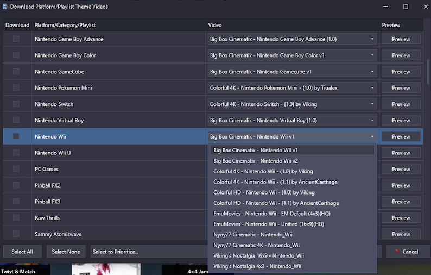Click the Video column header
This screenshot has width=431, height=275.
click(292, 25)
